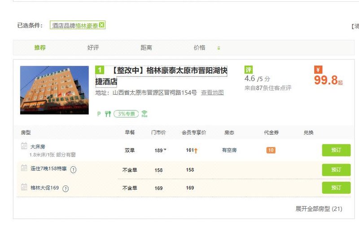Expand the 189 door price dropdown arrow
The image size is (359, 228).
165,150
